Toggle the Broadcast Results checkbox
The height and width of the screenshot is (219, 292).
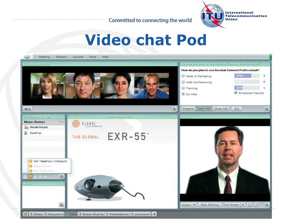point(236,93)
